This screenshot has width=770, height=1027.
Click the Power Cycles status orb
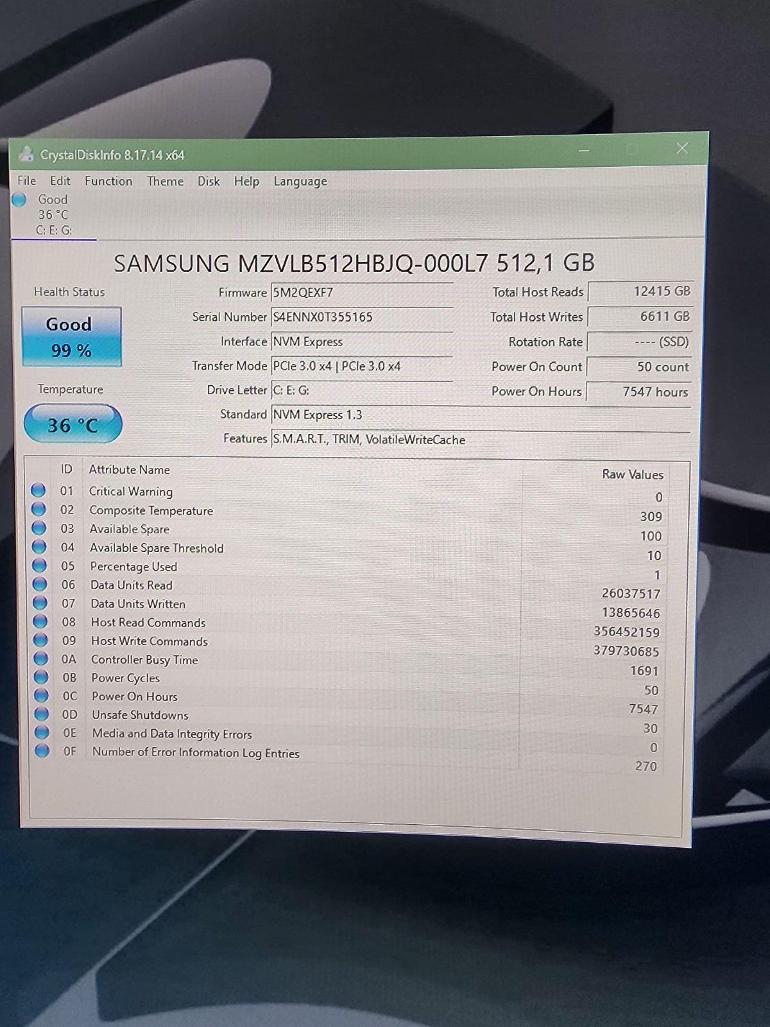point(41,677)
